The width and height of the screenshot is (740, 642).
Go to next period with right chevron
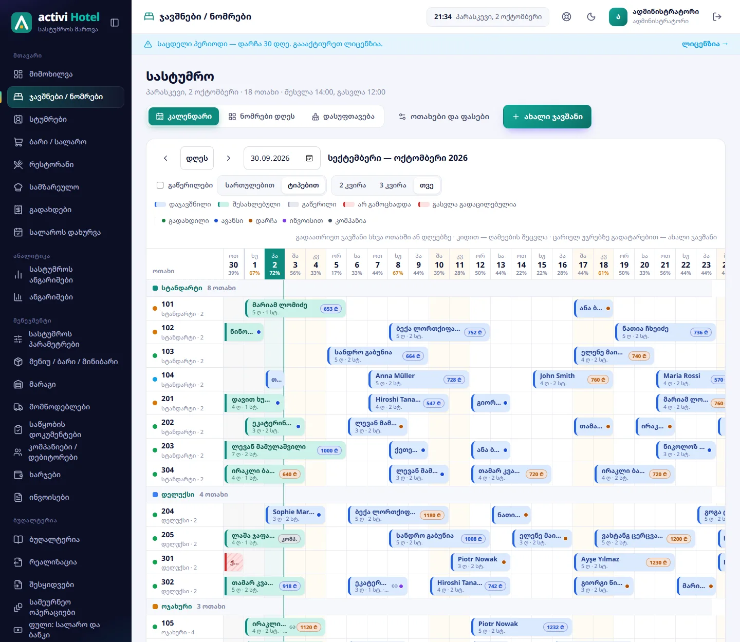tap(229, 158)
